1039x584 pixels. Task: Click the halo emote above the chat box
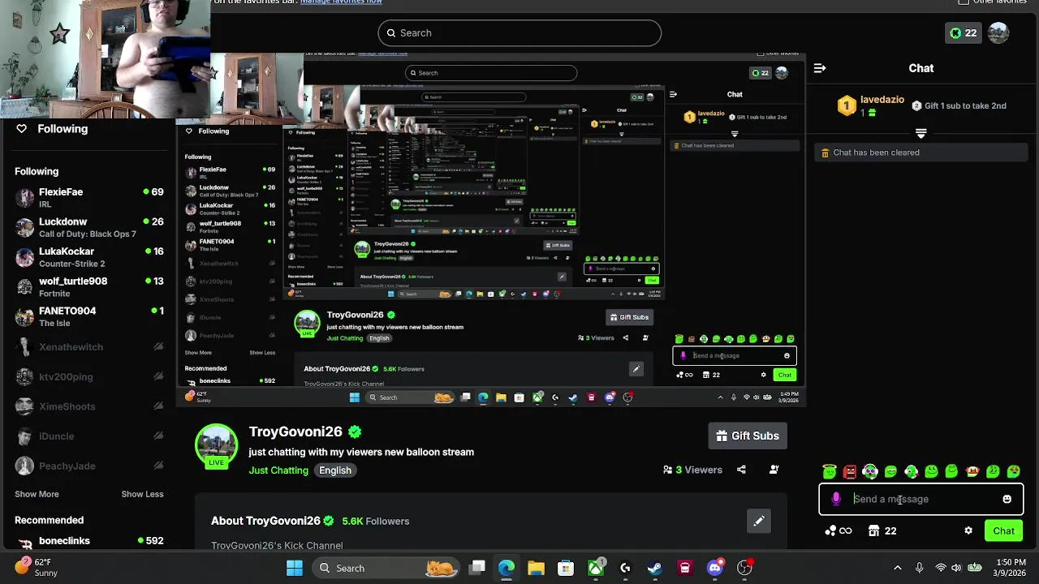click(829, 471)
